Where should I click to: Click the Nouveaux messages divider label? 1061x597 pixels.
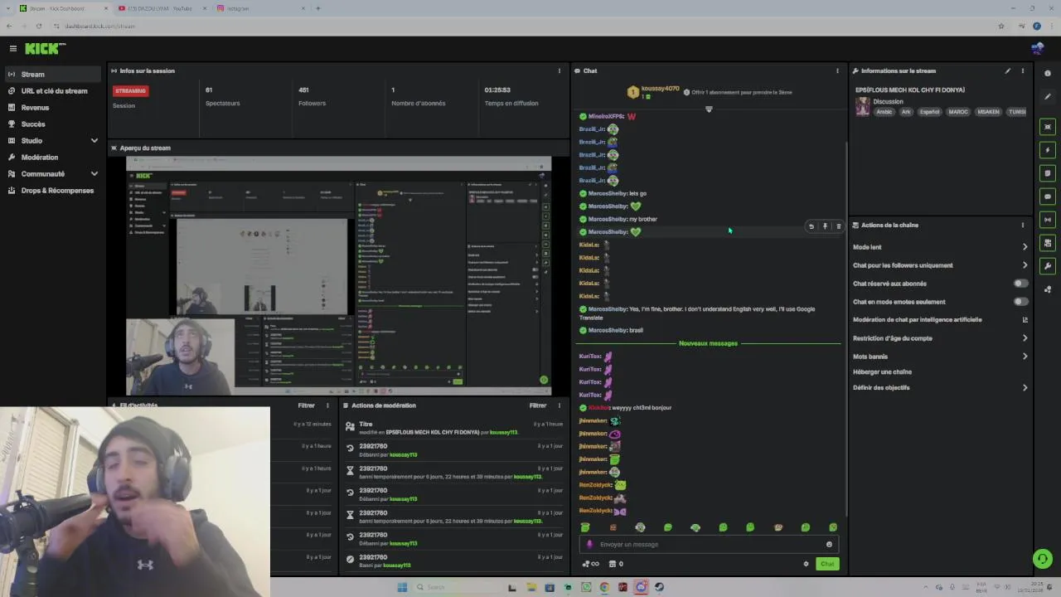(x=708, y=343)
